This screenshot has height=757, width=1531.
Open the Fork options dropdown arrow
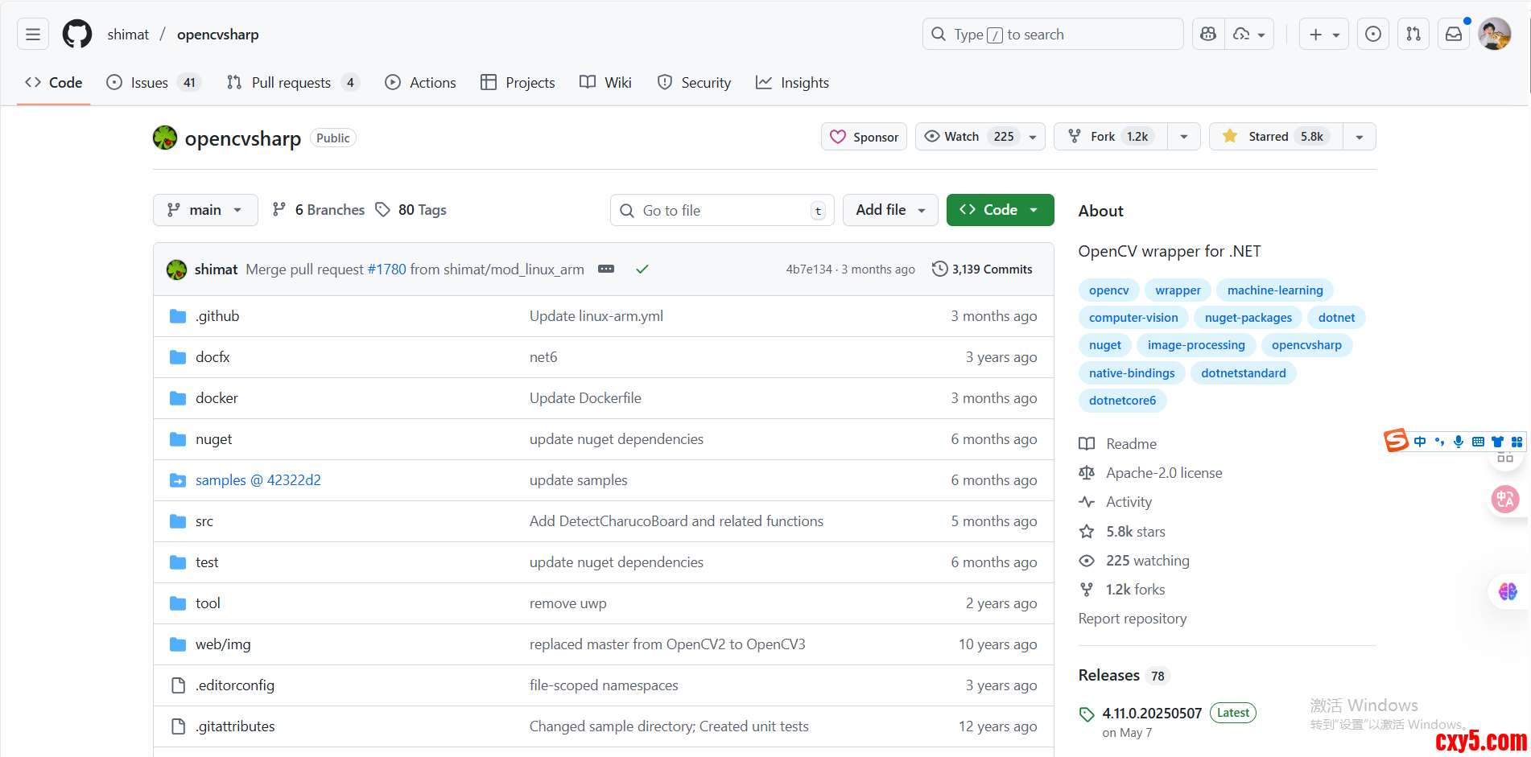[1183, 137]
